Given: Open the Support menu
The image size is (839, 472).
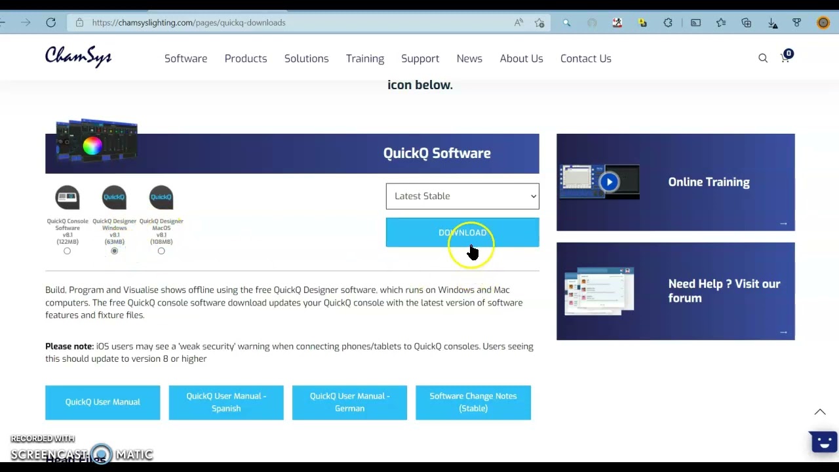Looking at the screenshot, I should tap(420, 58).
